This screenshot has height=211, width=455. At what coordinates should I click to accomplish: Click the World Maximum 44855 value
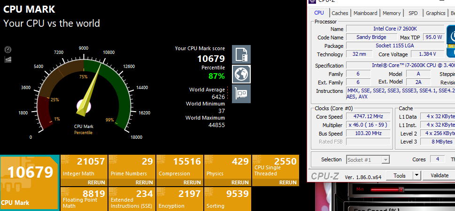click(216, 125)
